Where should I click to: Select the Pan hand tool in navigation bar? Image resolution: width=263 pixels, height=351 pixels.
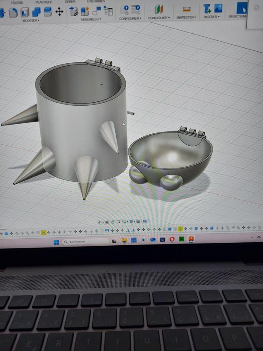click(x=113, y=222)
